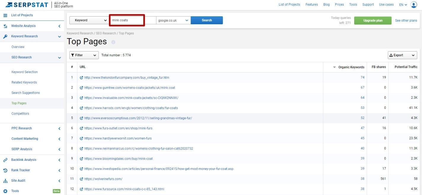Viewport: 422px width, 195px height.
Task: Expand the Content Marketing chevron
Action: tap(59, 139)
